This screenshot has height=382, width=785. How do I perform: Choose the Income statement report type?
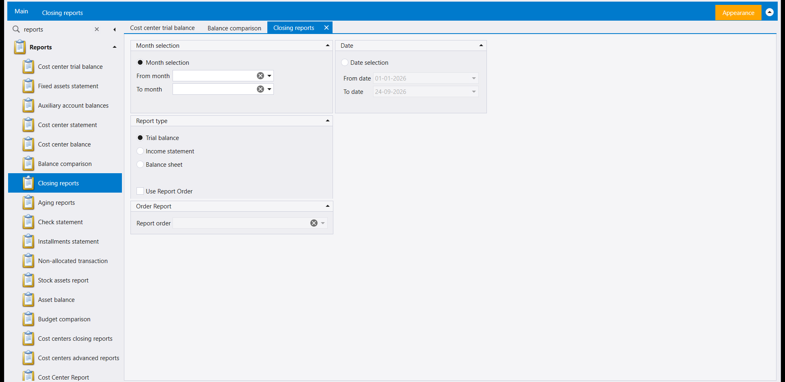(140, 151)
